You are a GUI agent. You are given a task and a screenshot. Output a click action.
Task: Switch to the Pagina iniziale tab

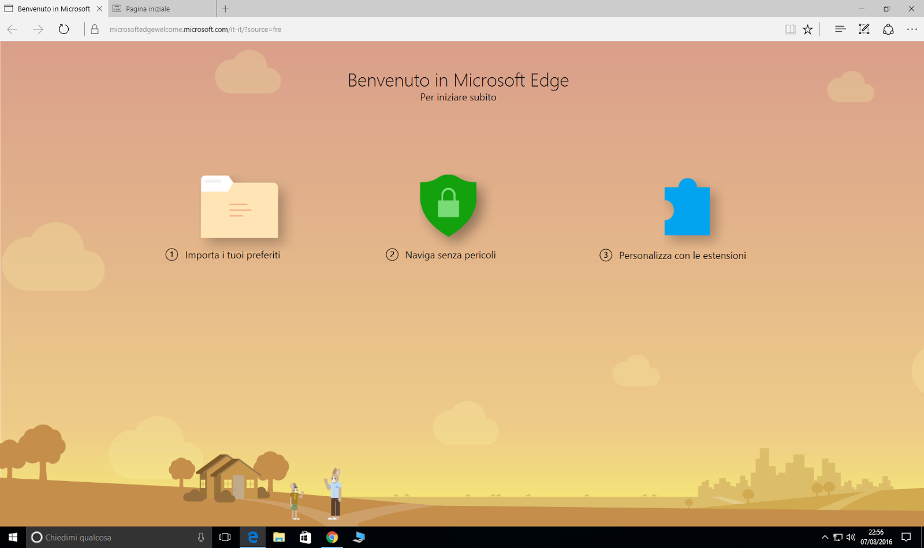click(162, 9)
